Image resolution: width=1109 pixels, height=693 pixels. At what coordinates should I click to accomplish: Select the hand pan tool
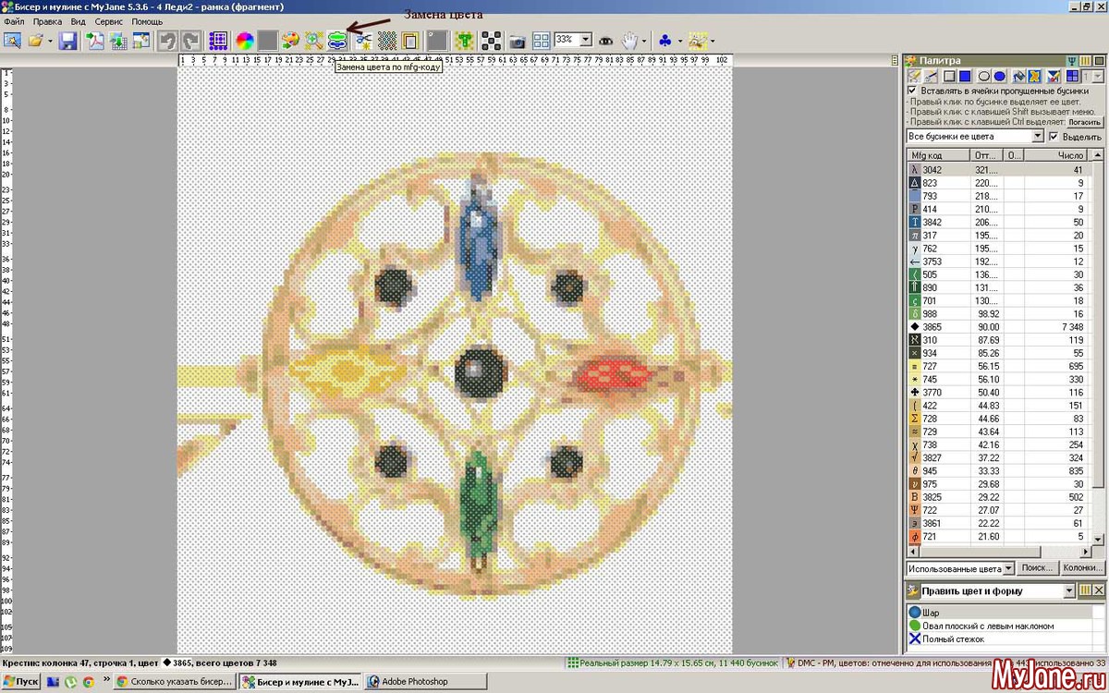click(x=629, y=41)
